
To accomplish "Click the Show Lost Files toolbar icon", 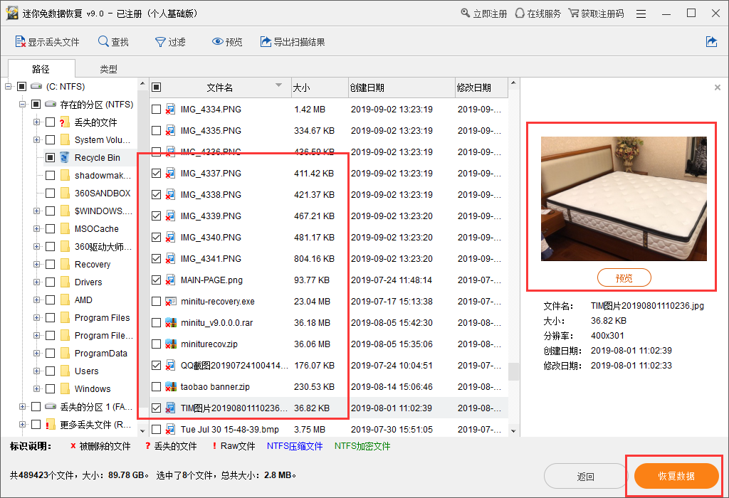I will pyautogui.click(x=21, y=42).
